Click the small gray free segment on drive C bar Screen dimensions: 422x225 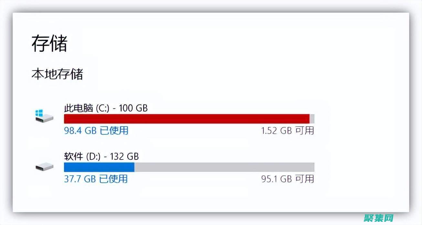pyautogui.click(x=312, y=118)
